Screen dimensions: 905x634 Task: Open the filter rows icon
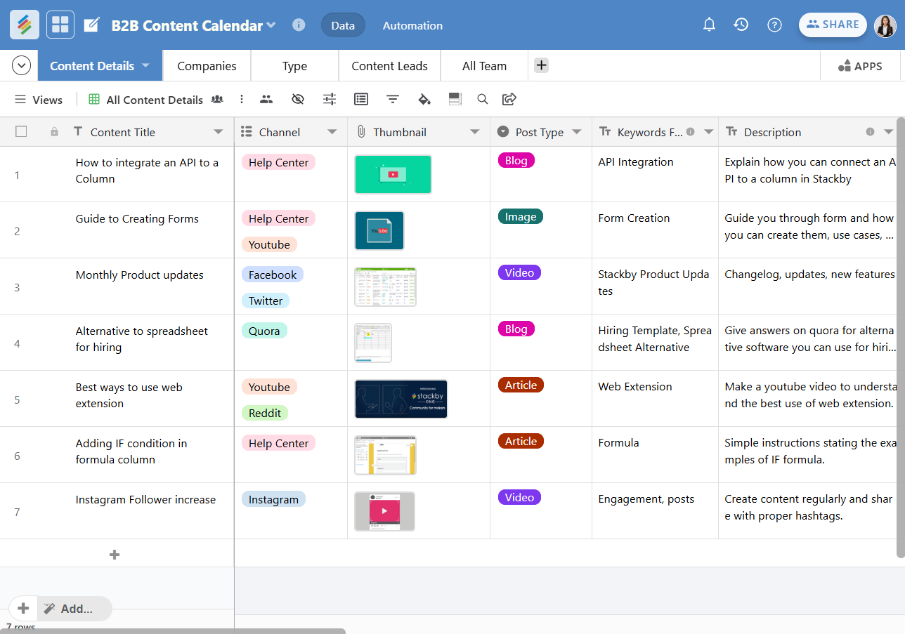coord(393,99)
